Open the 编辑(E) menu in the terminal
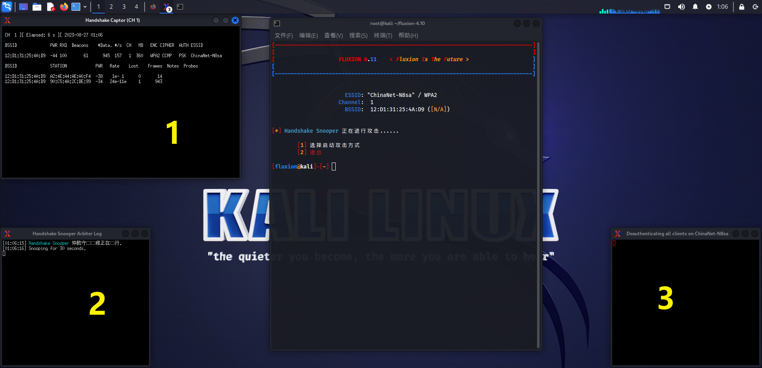 [308, 35]
